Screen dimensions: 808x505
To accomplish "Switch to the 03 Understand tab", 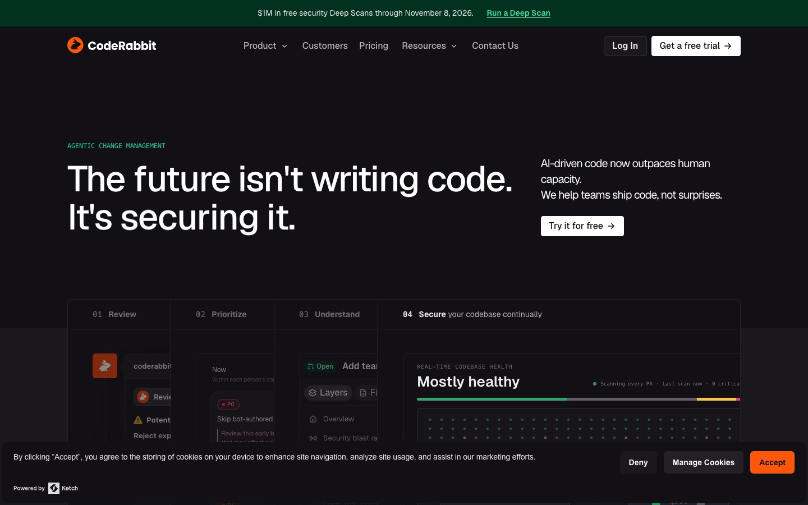I will pyautogui.click(x=326, y=314).
